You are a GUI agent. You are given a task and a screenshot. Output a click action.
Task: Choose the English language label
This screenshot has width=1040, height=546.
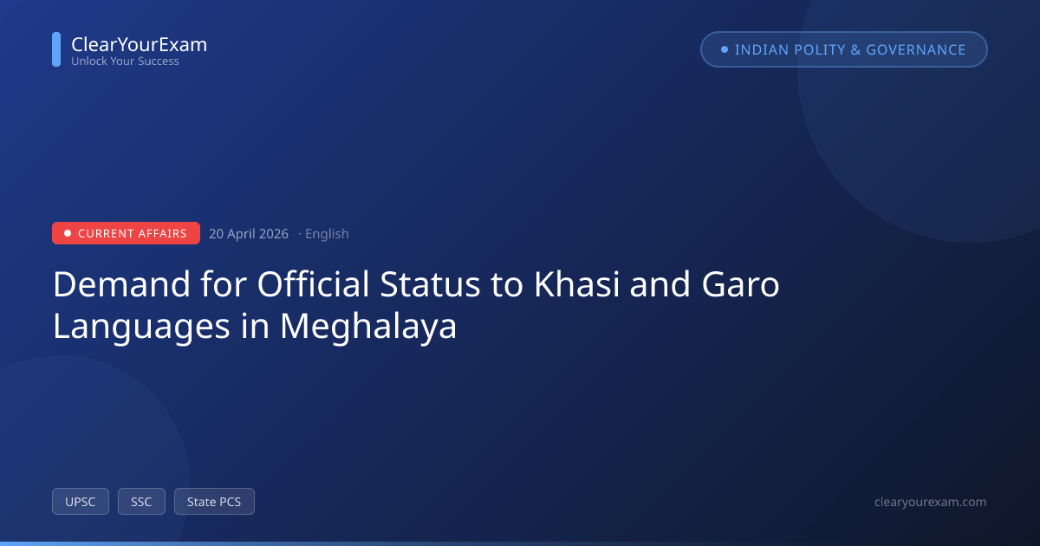click(327, 234)
